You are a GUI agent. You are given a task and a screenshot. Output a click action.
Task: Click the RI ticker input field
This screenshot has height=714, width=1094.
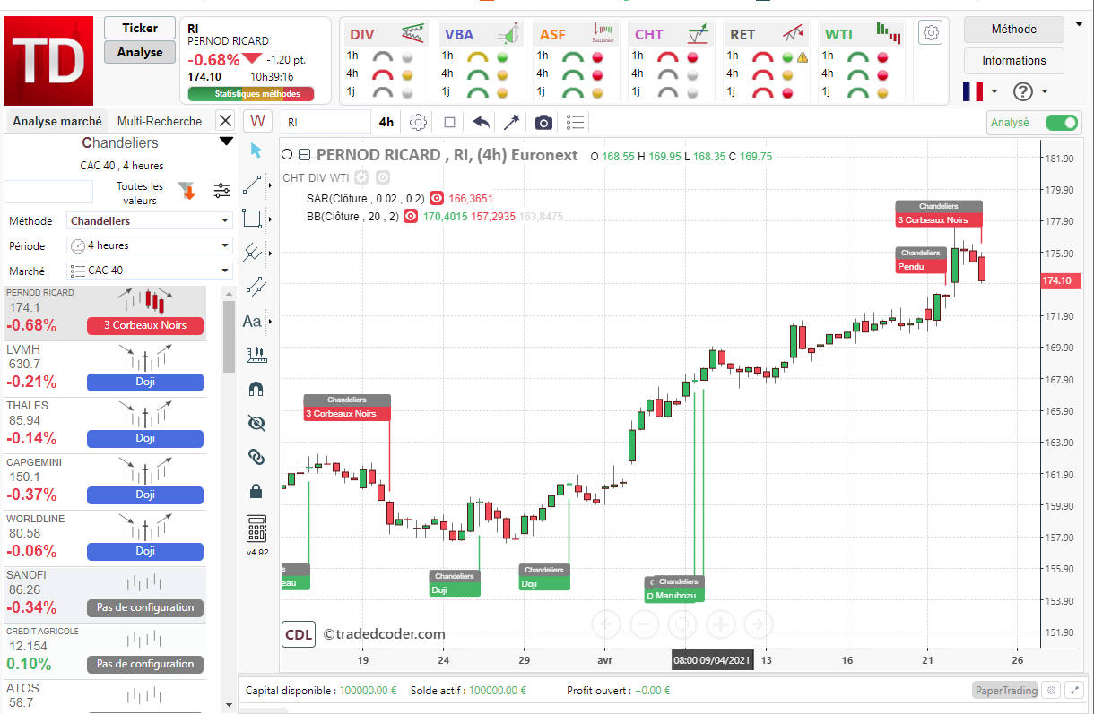pyautogui.click(x=326, y=123)
